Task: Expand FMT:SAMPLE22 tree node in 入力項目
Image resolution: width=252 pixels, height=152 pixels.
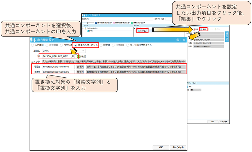Action: click(82, 28)
